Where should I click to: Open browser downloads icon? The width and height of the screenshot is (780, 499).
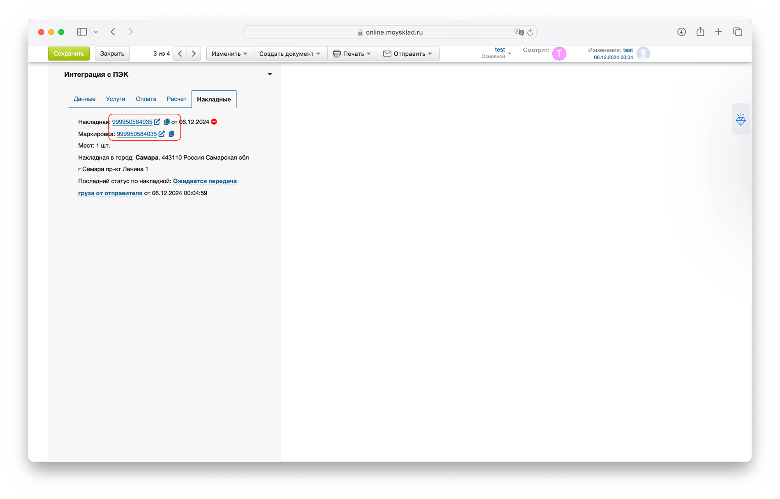tap(681, 32)
